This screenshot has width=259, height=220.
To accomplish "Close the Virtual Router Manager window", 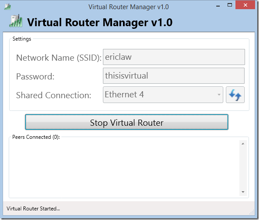I will pyautogui.click(x=245, y=5).
